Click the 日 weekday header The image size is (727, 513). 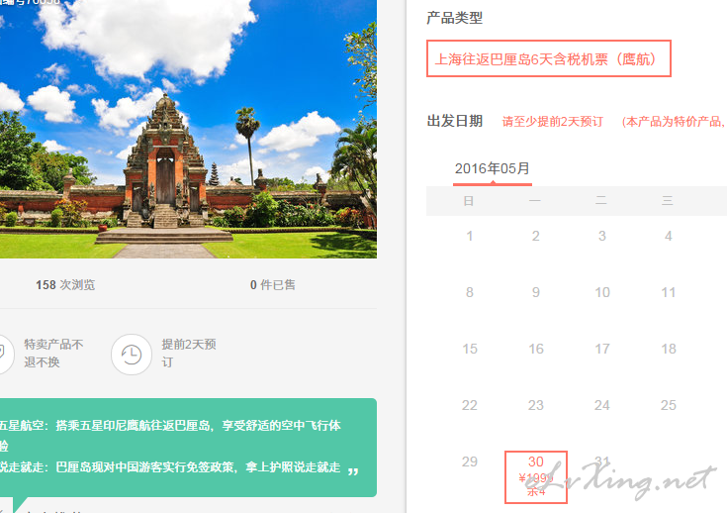pyautogui.click(x=469, y=201)
